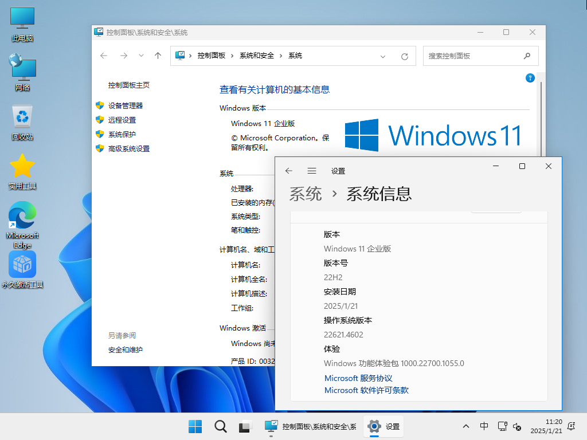Click shield icon beside 设备管理器
Screen dimensions: 587x440
pos(100,105)
